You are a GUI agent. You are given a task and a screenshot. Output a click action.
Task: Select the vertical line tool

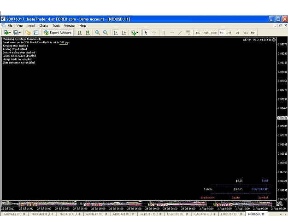pos(164,33)
